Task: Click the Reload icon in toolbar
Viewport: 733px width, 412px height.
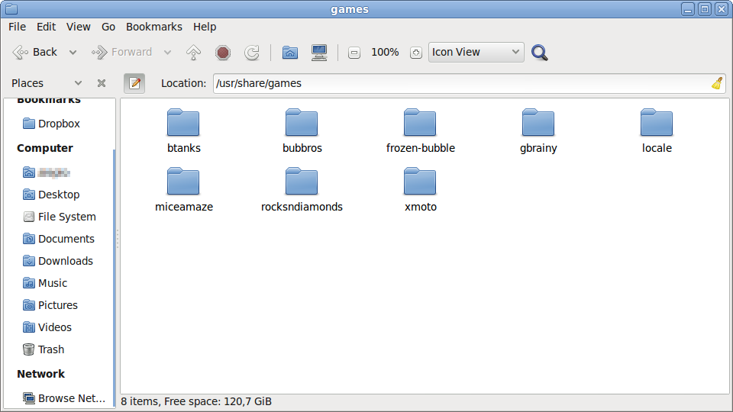Action: [x=251, y=53]
